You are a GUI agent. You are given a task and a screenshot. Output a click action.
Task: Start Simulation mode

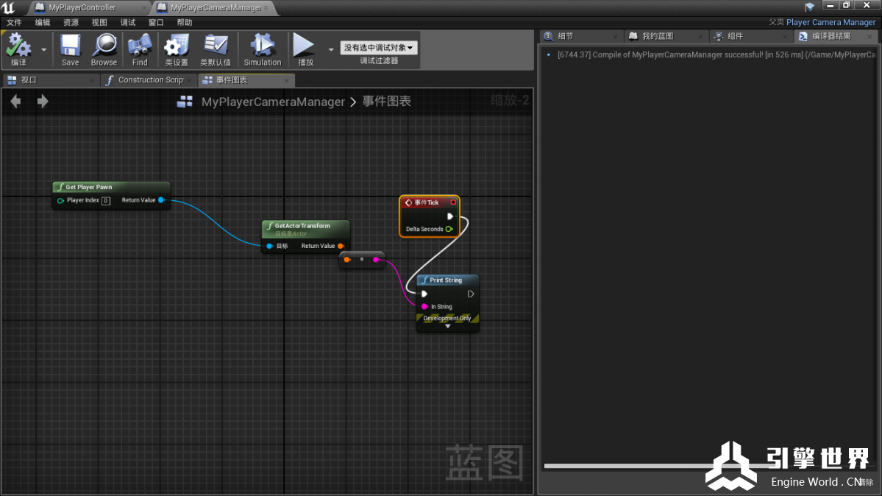(262, 50)
